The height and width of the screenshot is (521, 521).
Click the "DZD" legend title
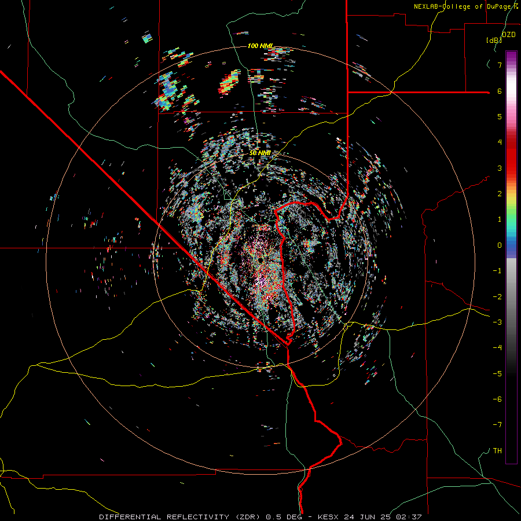point(509,35)
